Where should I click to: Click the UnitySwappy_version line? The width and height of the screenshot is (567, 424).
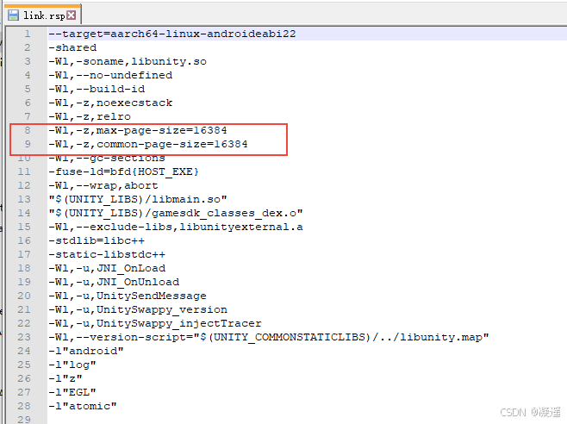pos(138,309)
